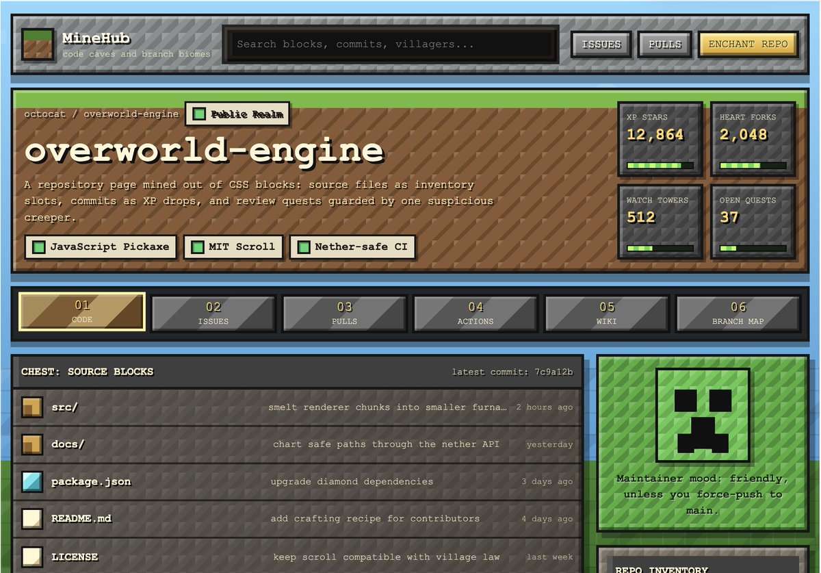Click the Chest: Source Blocks header
The width and height of the screenshot is (821, 573).
coord(88,372)
